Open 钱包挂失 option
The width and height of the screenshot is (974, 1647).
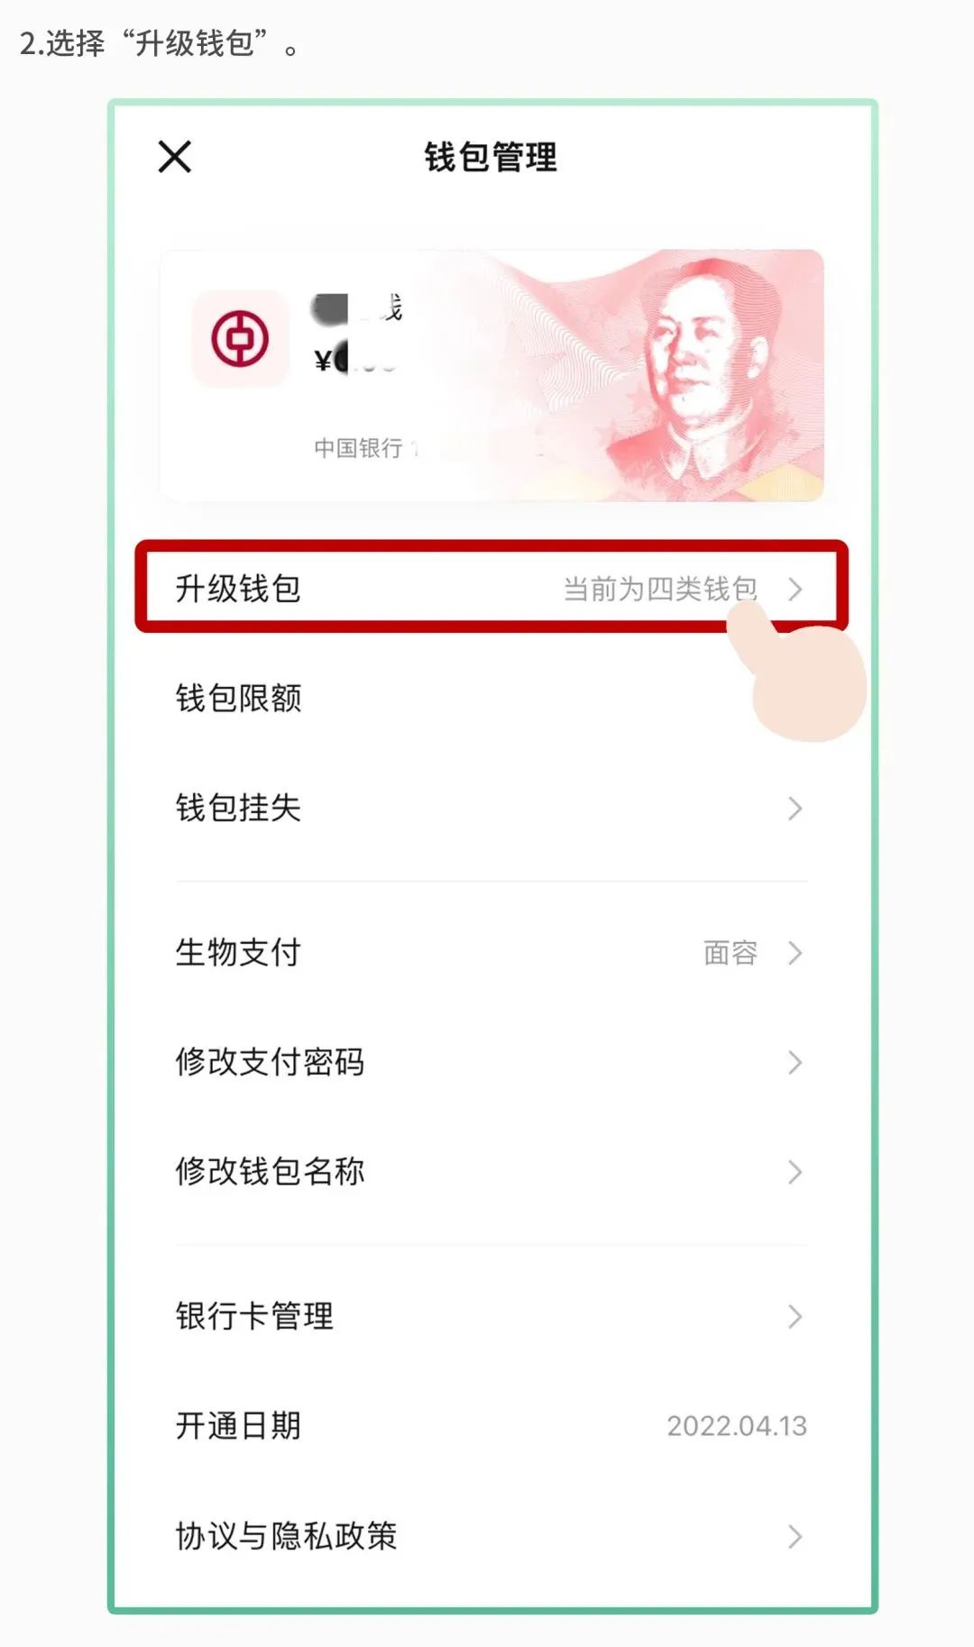(492, 808)
